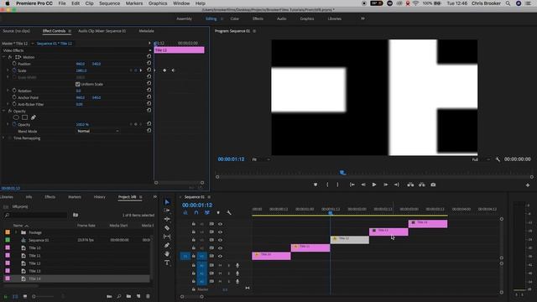
Task: Open the Full playback resolution dropdown
Action: (x=481, y=159)
